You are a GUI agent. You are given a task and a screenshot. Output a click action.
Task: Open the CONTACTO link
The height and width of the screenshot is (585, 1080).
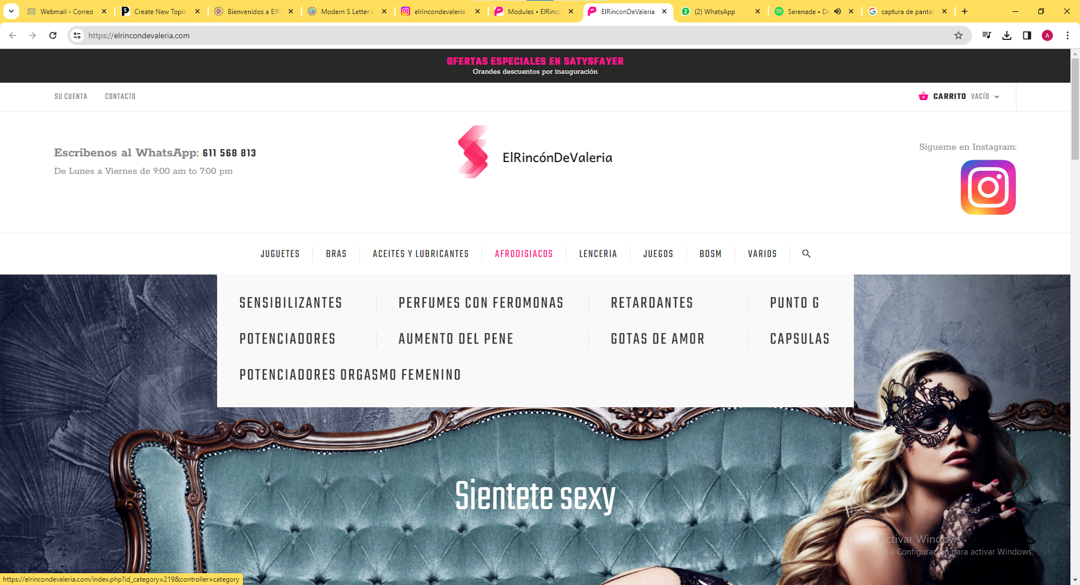pos(120,97)
